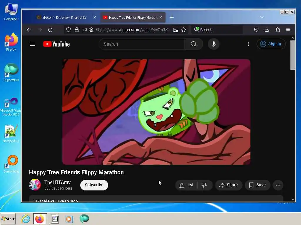Open picture-in-picture icon in address bar

175,30
